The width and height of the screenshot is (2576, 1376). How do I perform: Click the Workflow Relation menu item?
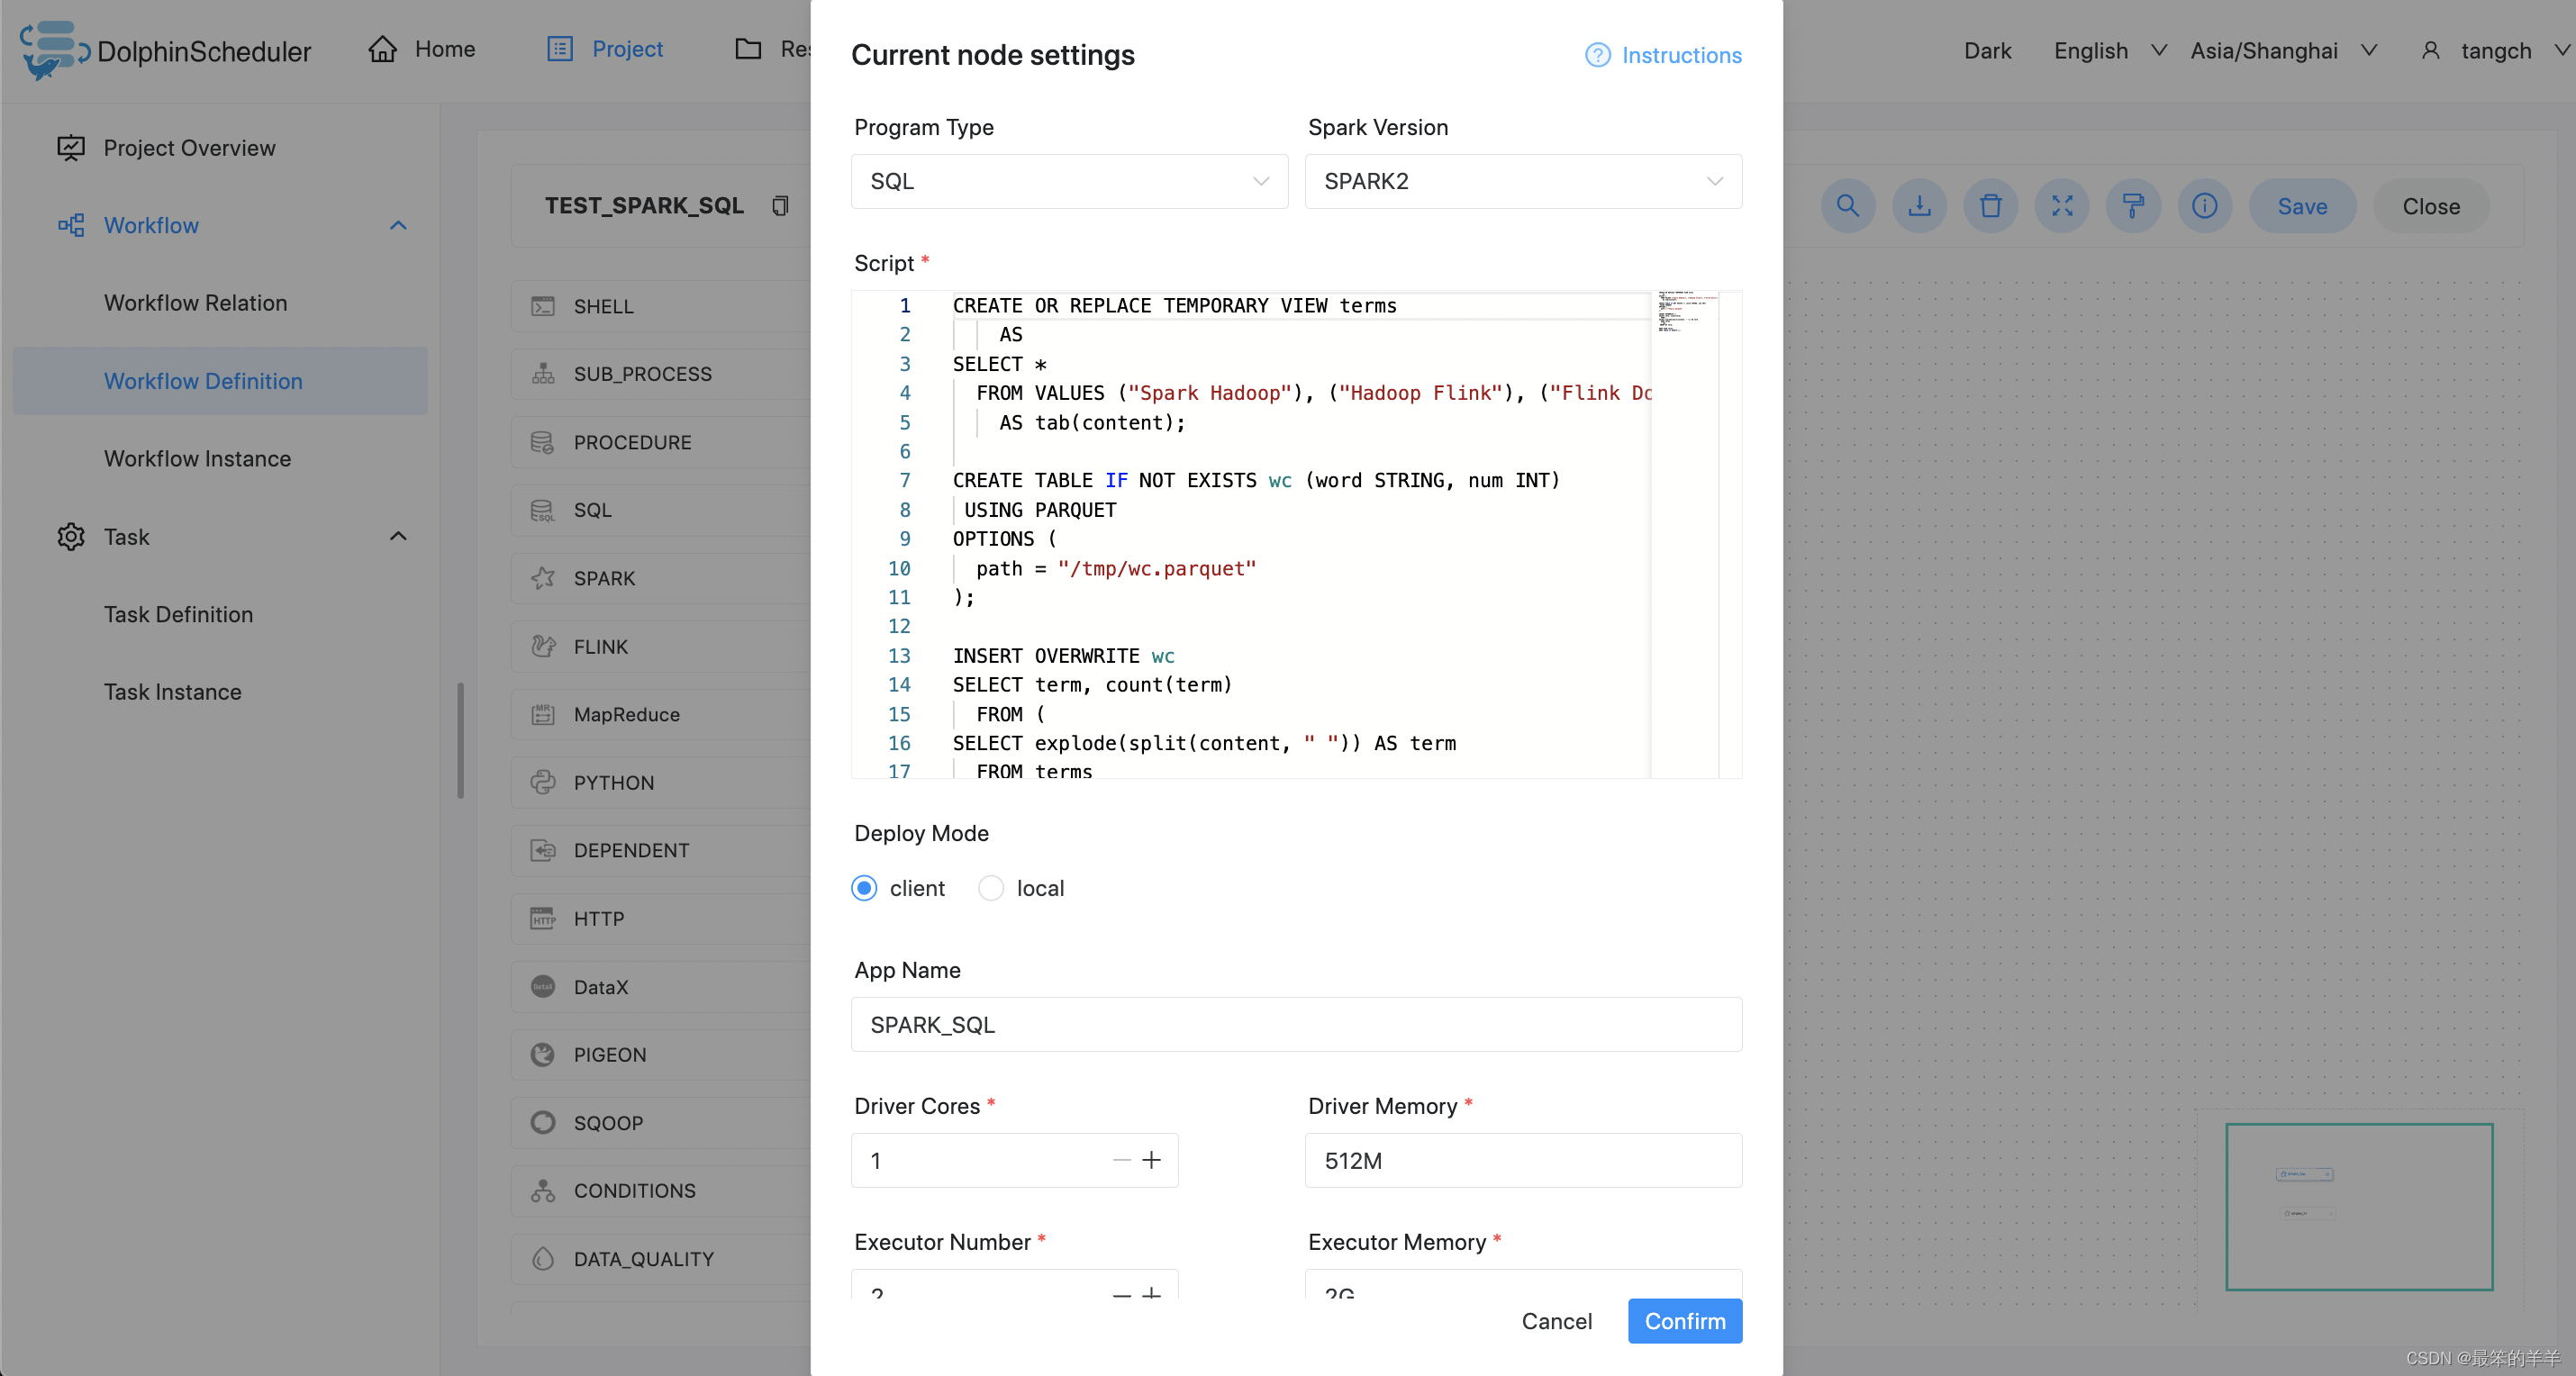196,302
